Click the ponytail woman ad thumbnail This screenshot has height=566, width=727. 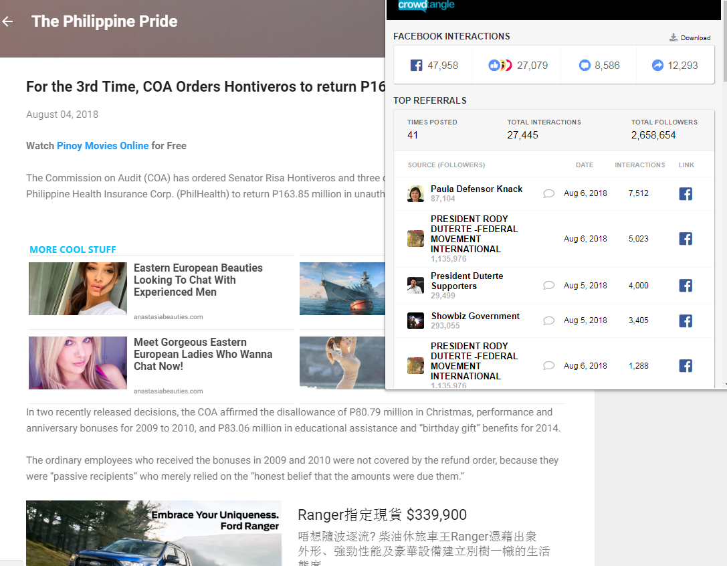click(x=342, y=363)
